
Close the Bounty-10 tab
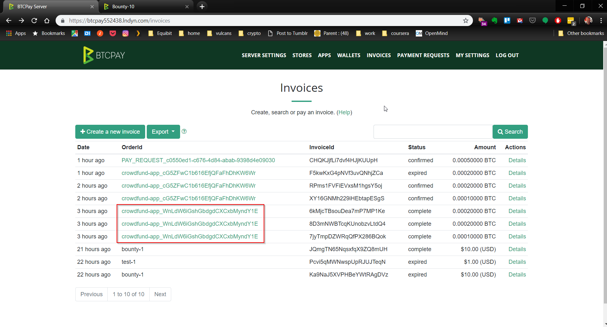tap(187, 7)
